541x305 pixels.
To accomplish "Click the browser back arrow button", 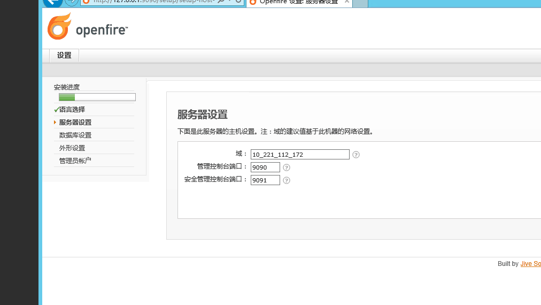I will (52, 2).
